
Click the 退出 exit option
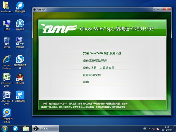86,82
